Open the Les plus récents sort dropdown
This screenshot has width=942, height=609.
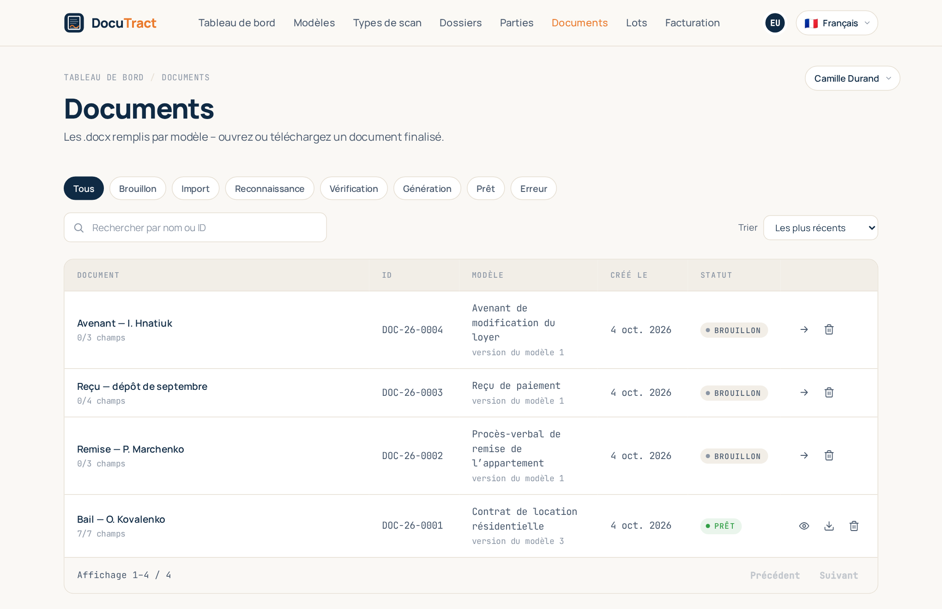[821, 228]
